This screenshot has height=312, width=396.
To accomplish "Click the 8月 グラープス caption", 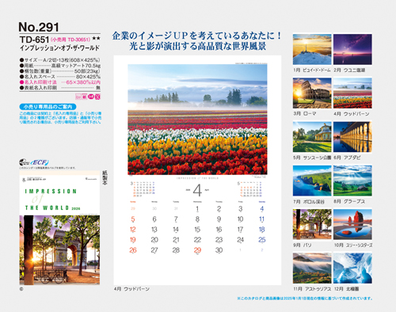I will click(x=349, y=201).
